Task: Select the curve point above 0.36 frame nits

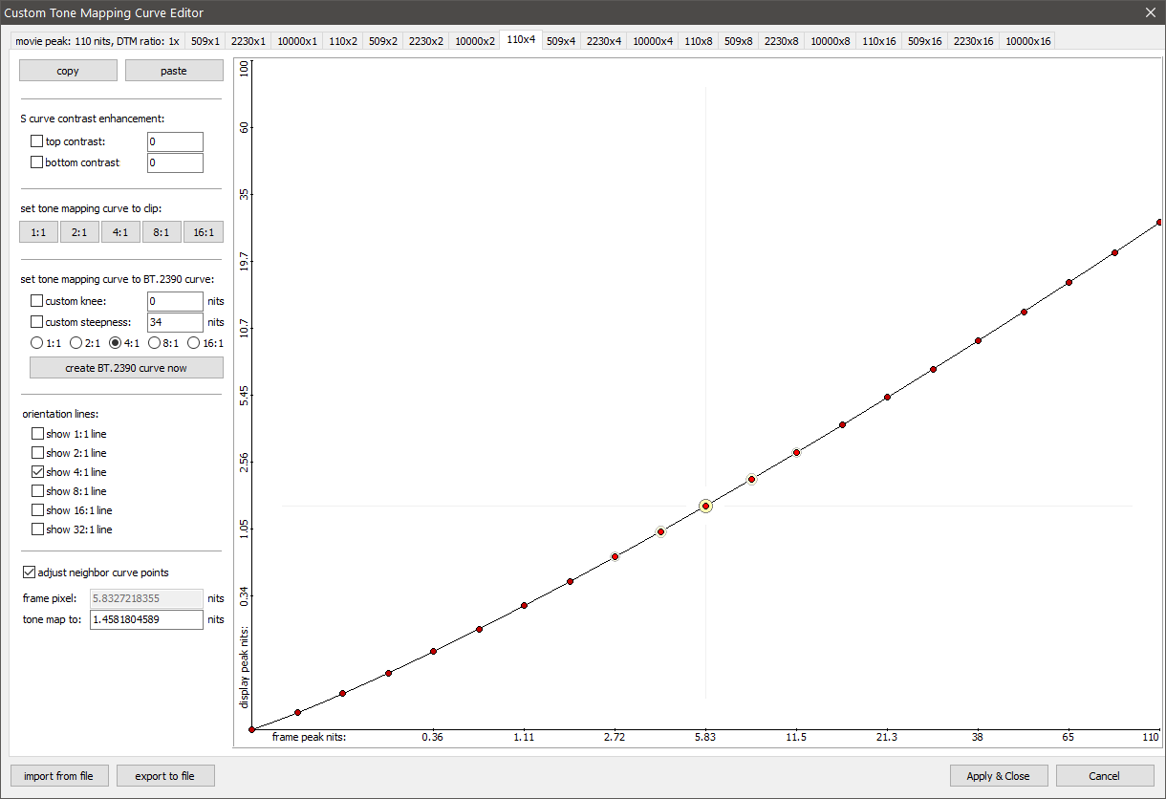Action: tap(433, 651)
